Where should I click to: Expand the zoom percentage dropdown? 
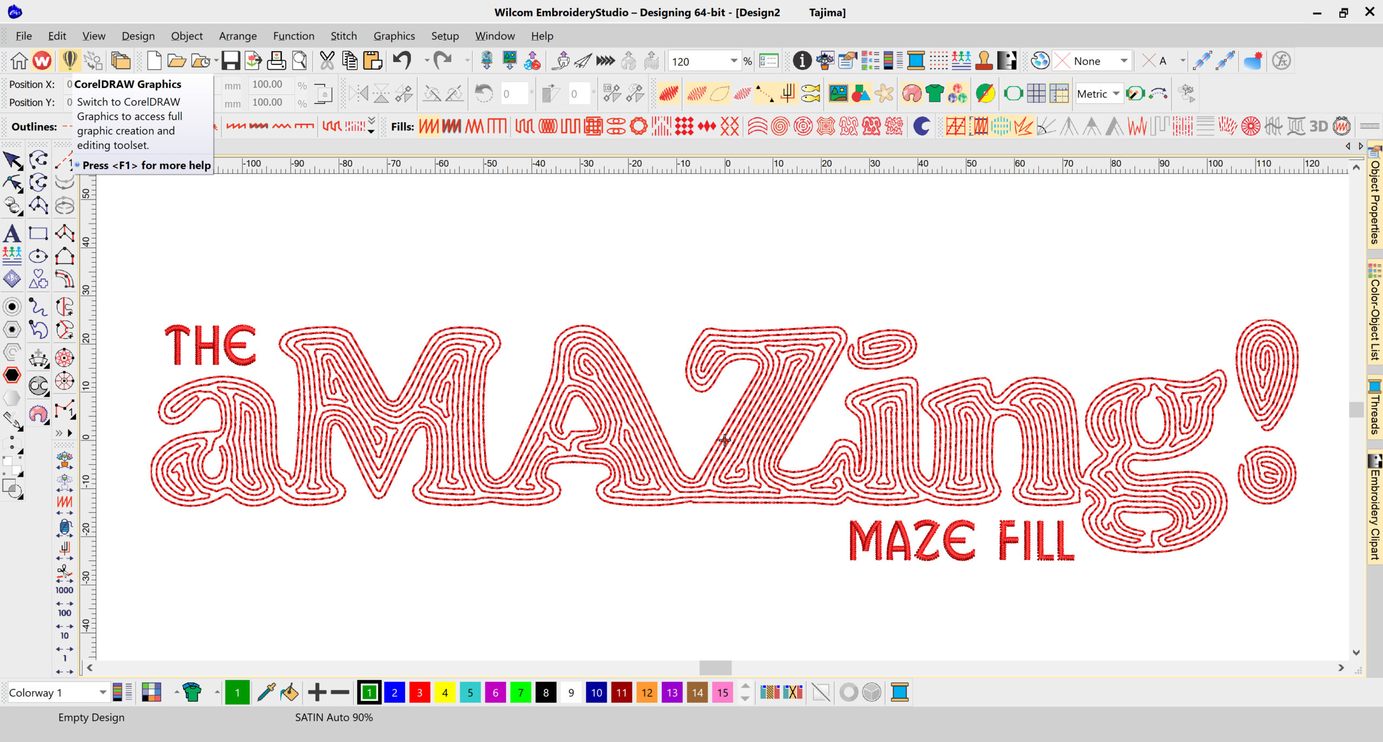pyautogui.click(x=734, y=61)
